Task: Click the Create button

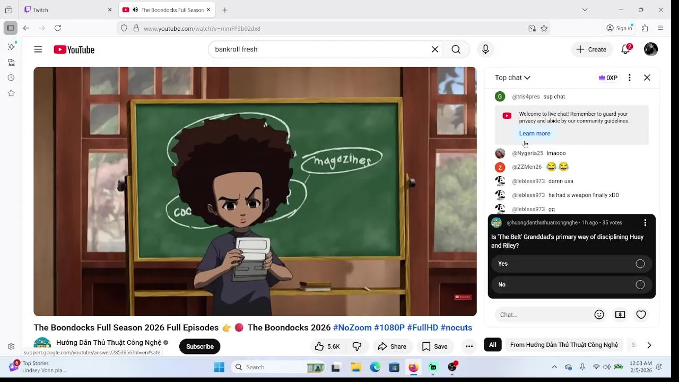Action: [x=591, y=49]
